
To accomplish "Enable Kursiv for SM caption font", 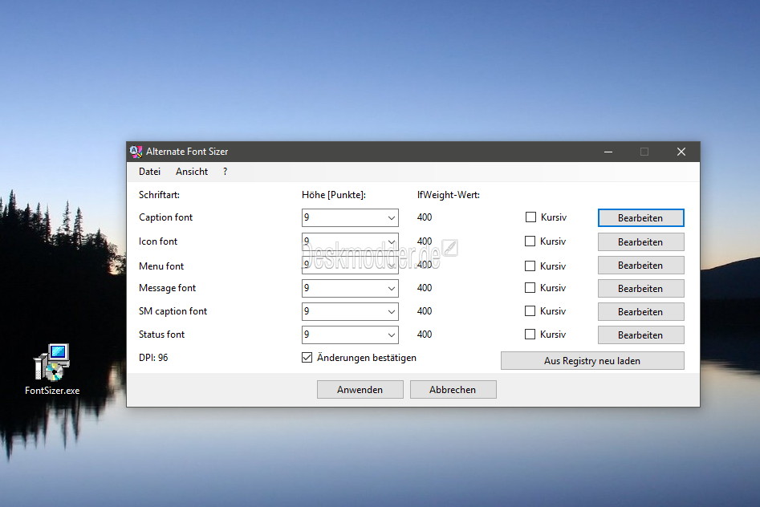I will point(530,311).
